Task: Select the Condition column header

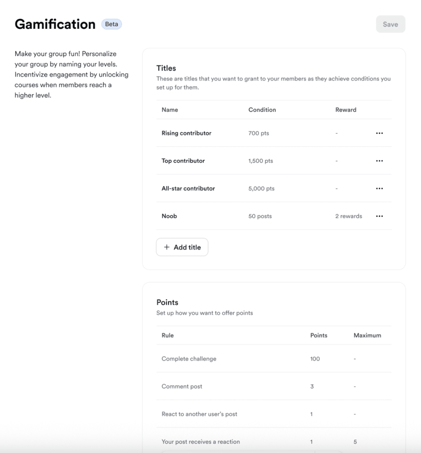Action: tap(262, 110)
